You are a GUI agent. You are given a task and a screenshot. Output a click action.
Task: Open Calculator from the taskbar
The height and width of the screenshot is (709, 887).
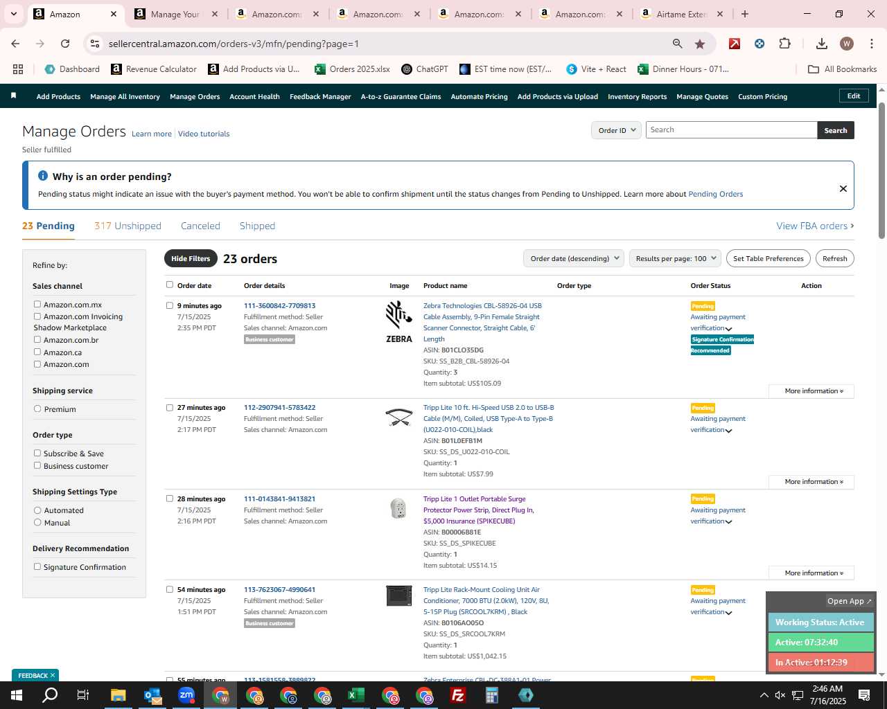tap(492, 695)
